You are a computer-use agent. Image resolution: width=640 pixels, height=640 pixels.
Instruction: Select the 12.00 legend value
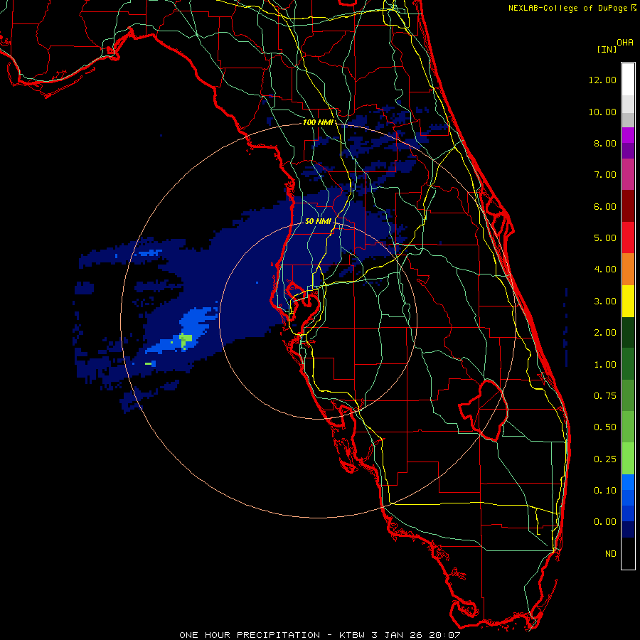(602, 80)
